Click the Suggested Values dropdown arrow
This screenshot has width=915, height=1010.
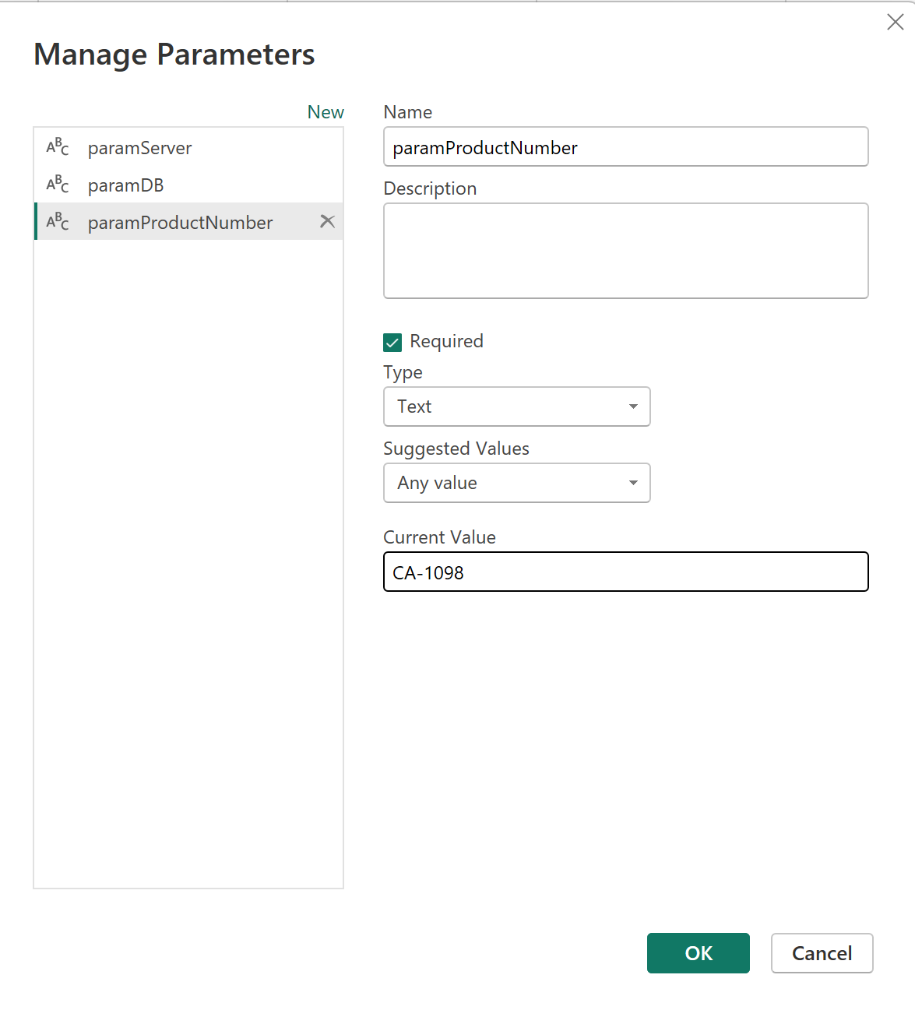632,483
